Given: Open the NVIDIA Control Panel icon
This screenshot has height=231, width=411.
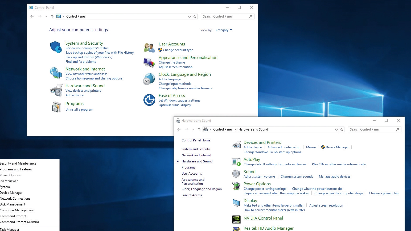Looking at the screenshot, I should click(x=236, y=219).
